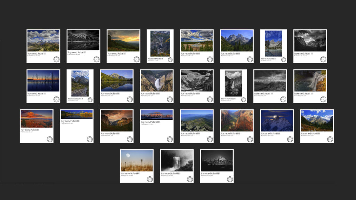Click badge icon on red mesa panorama card

pyautogui.click(x=170, y=139)
